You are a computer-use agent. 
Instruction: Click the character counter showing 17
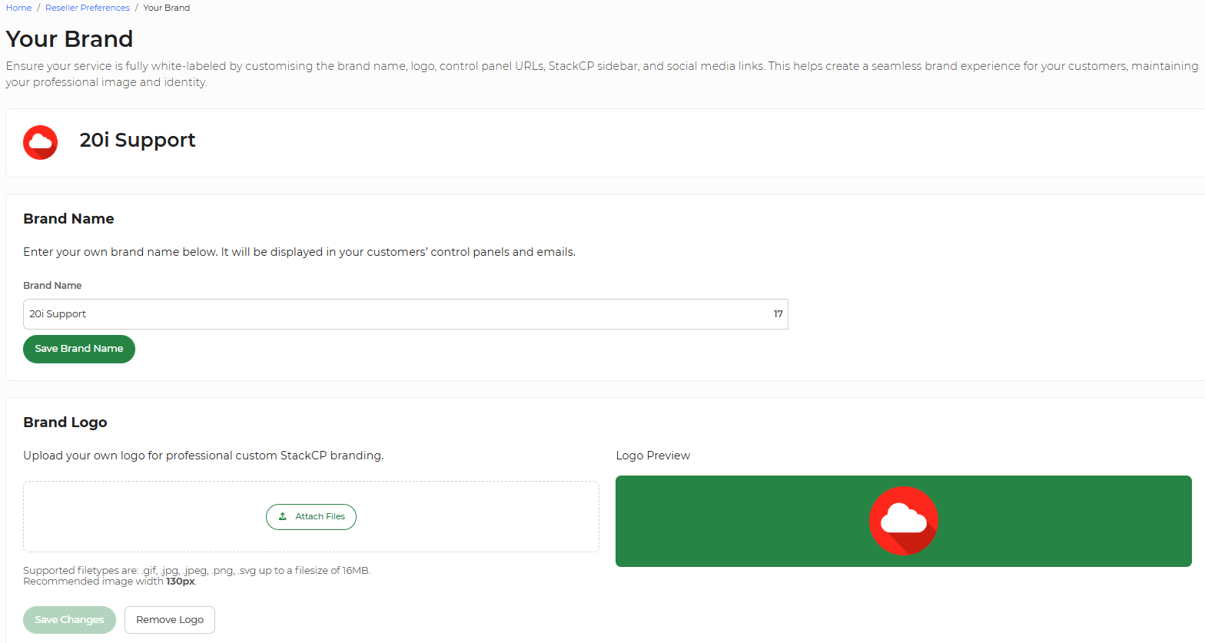click(778, 314)
